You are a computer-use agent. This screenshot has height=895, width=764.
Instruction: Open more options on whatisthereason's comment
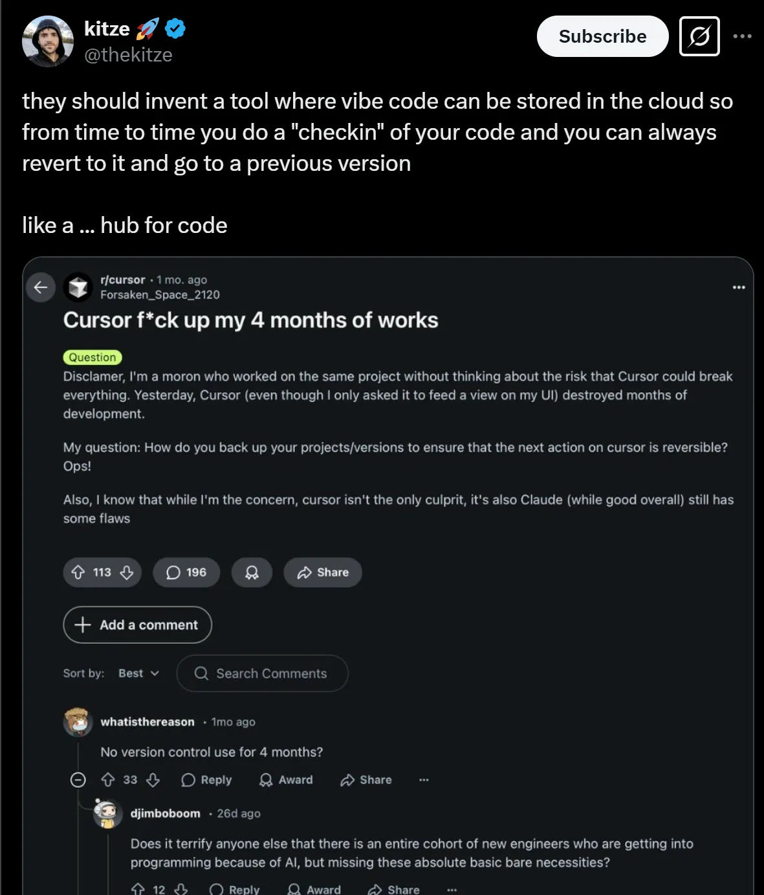tap(424, 780)
